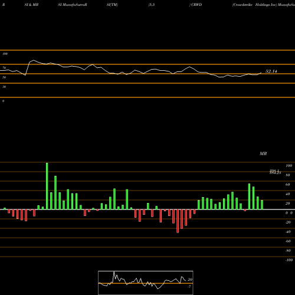Click the -7 label in mini chart
The width and height of the screenshot is (295, 295).
point(189,287)
